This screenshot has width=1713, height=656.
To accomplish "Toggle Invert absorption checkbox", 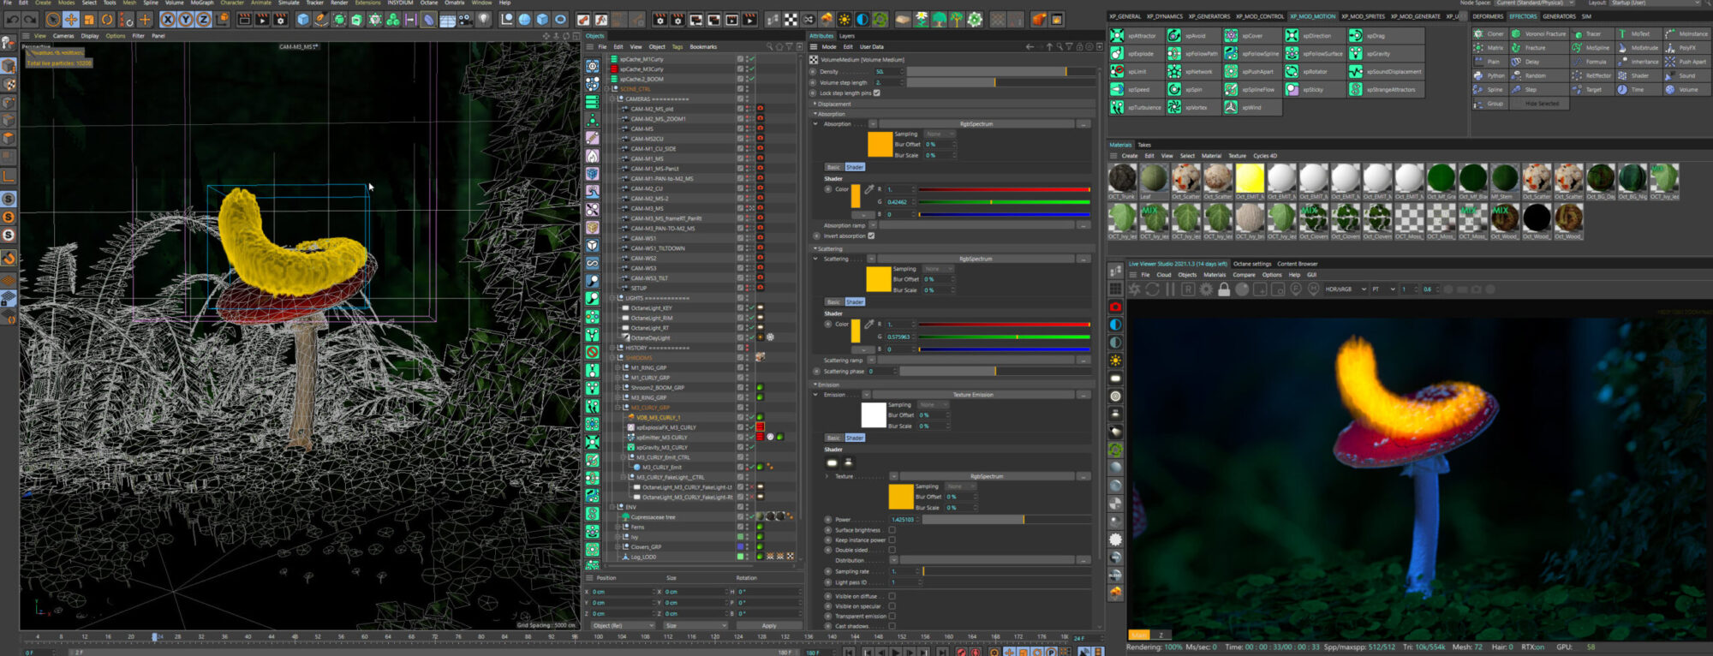I will [x=871, y=236].
